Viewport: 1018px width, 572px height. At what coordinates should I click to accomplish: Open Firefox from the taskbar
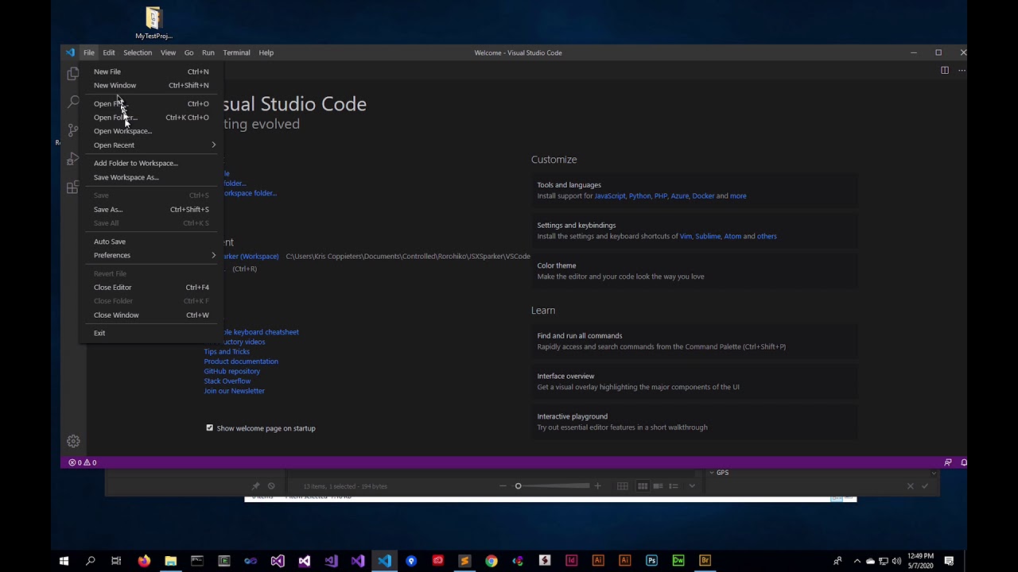click(x=144, y=561)
